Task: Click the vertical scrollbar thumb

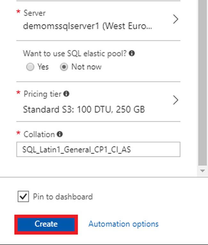Action: [x=202, y=80]
